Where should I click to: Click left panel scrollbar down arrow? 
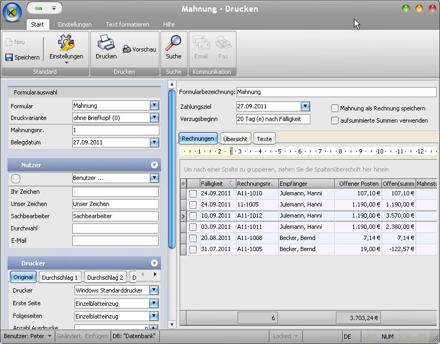click(172, 325)
